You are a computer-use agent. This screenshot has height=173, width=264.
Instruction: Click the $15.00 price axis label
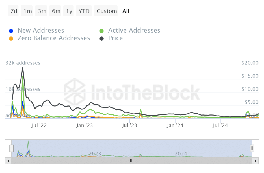tap(250, 76)
